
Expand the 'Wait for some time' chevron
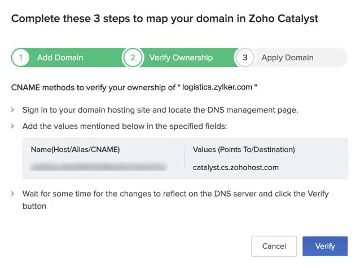[12, 194]
